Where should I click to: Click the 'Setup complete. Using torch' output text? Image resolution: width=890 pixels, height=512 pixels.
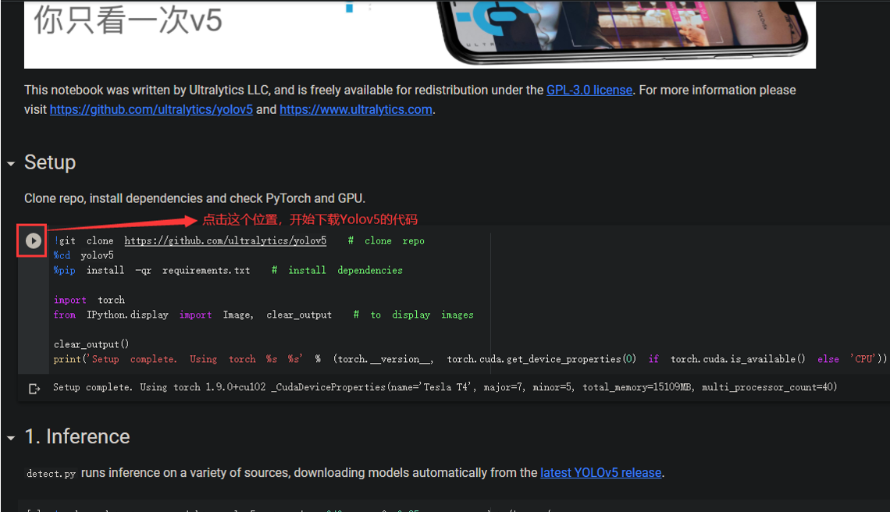coord(445,387)
